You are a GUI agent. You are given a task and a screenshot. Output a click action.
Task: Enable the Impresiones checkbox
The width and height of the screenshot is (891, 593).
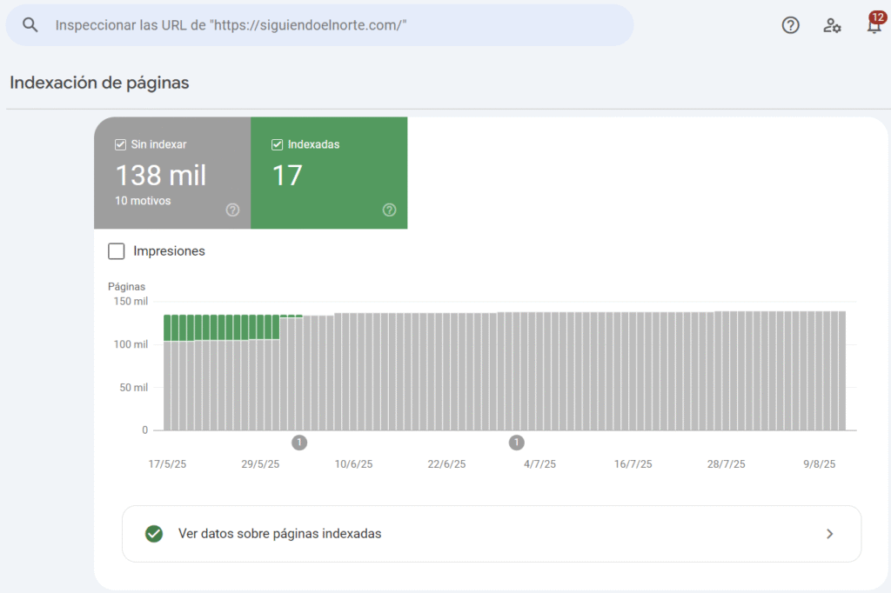(117, 251)
